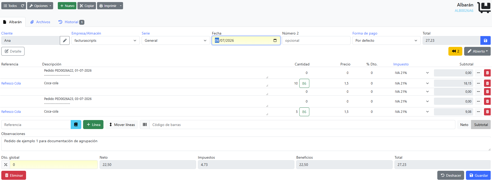The height and width of the screenshot is (187, 492).
Task: Click the blue book icon next to Referencia
Action: (x=76, y=125)
